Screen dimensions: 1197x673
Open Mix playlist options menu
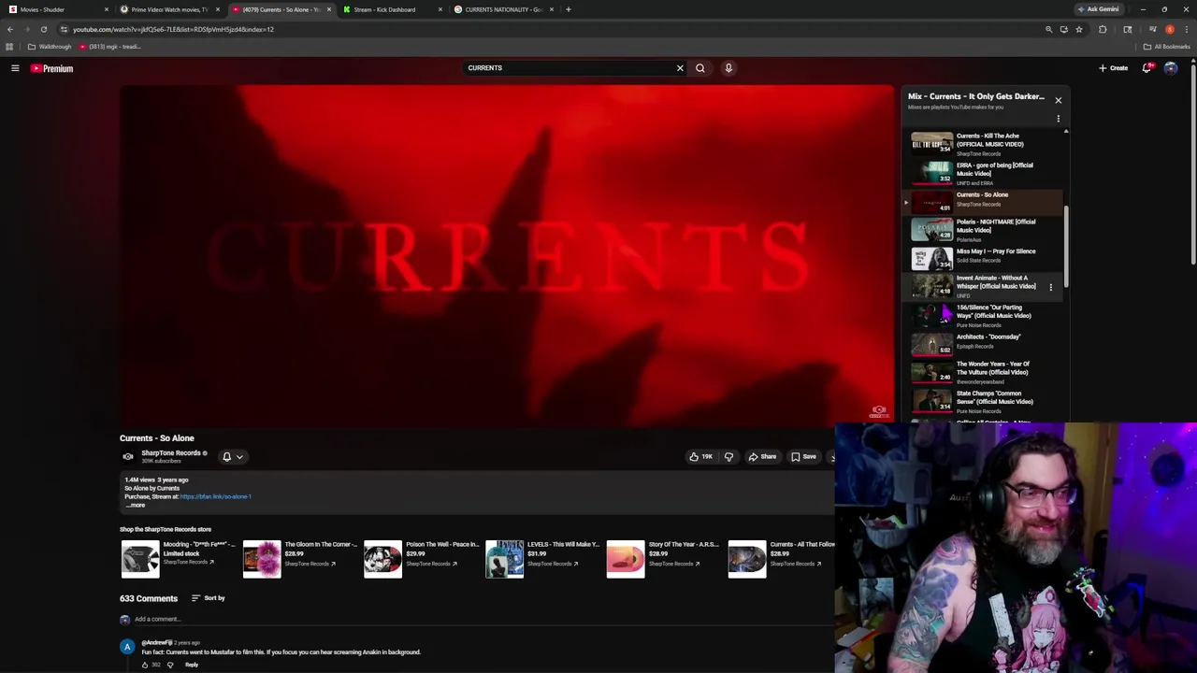coord(1058,119)
